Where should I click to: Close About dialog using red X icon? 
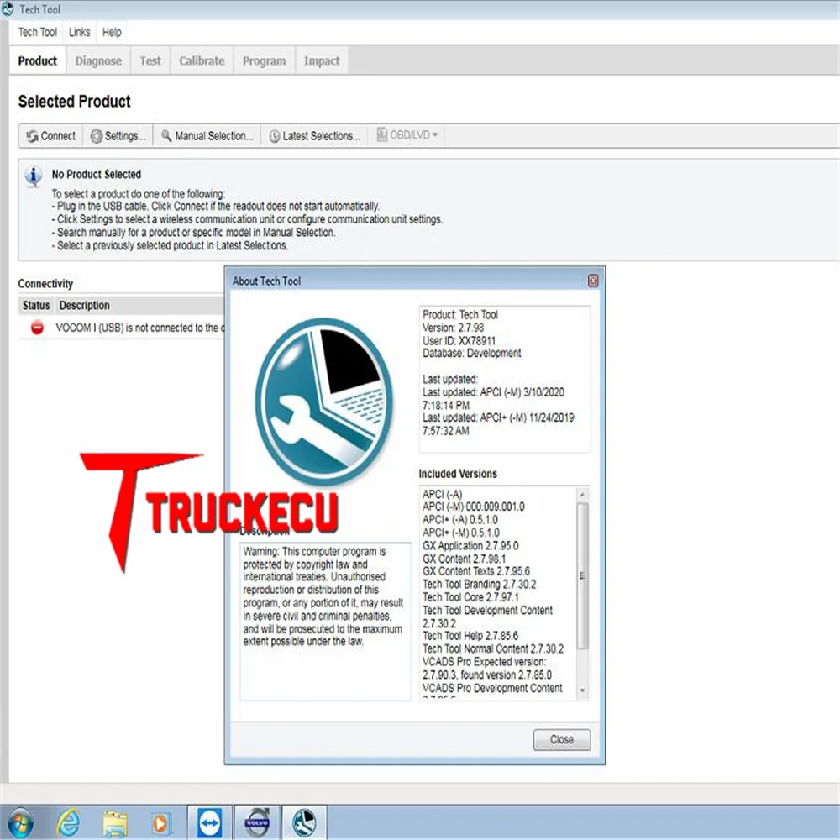click(593, 281)
